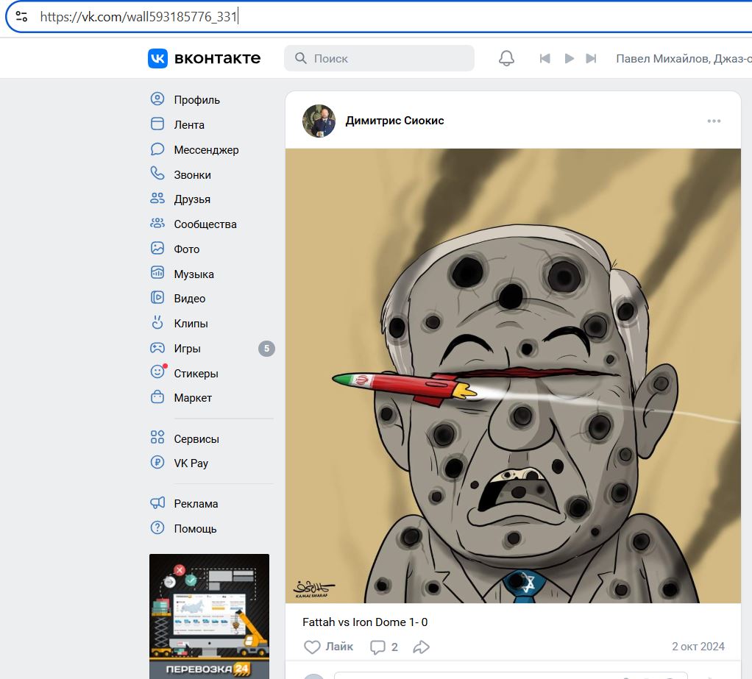
Task: Open the now-playing track title Павел Михайлов
Action: click(684, 59)
